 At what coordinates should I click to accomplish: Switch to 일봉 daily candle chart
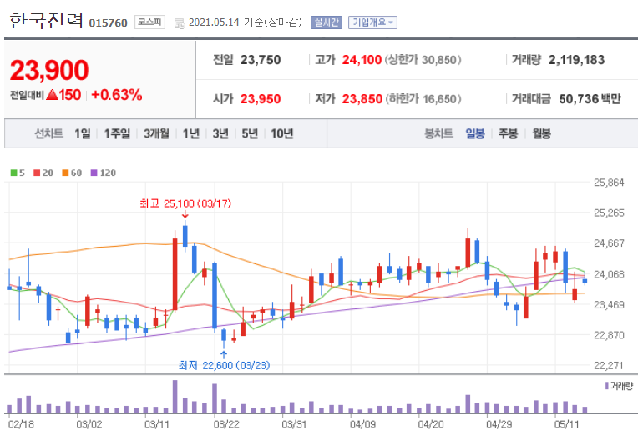(475, 133)
